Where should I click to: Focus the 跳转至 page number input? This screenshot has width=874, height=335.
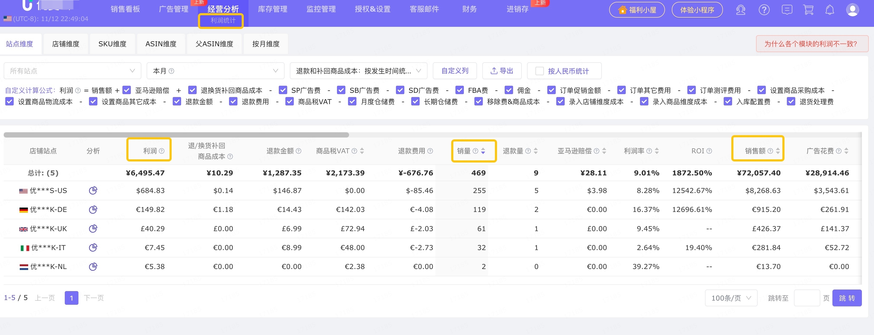click(807, 298)
